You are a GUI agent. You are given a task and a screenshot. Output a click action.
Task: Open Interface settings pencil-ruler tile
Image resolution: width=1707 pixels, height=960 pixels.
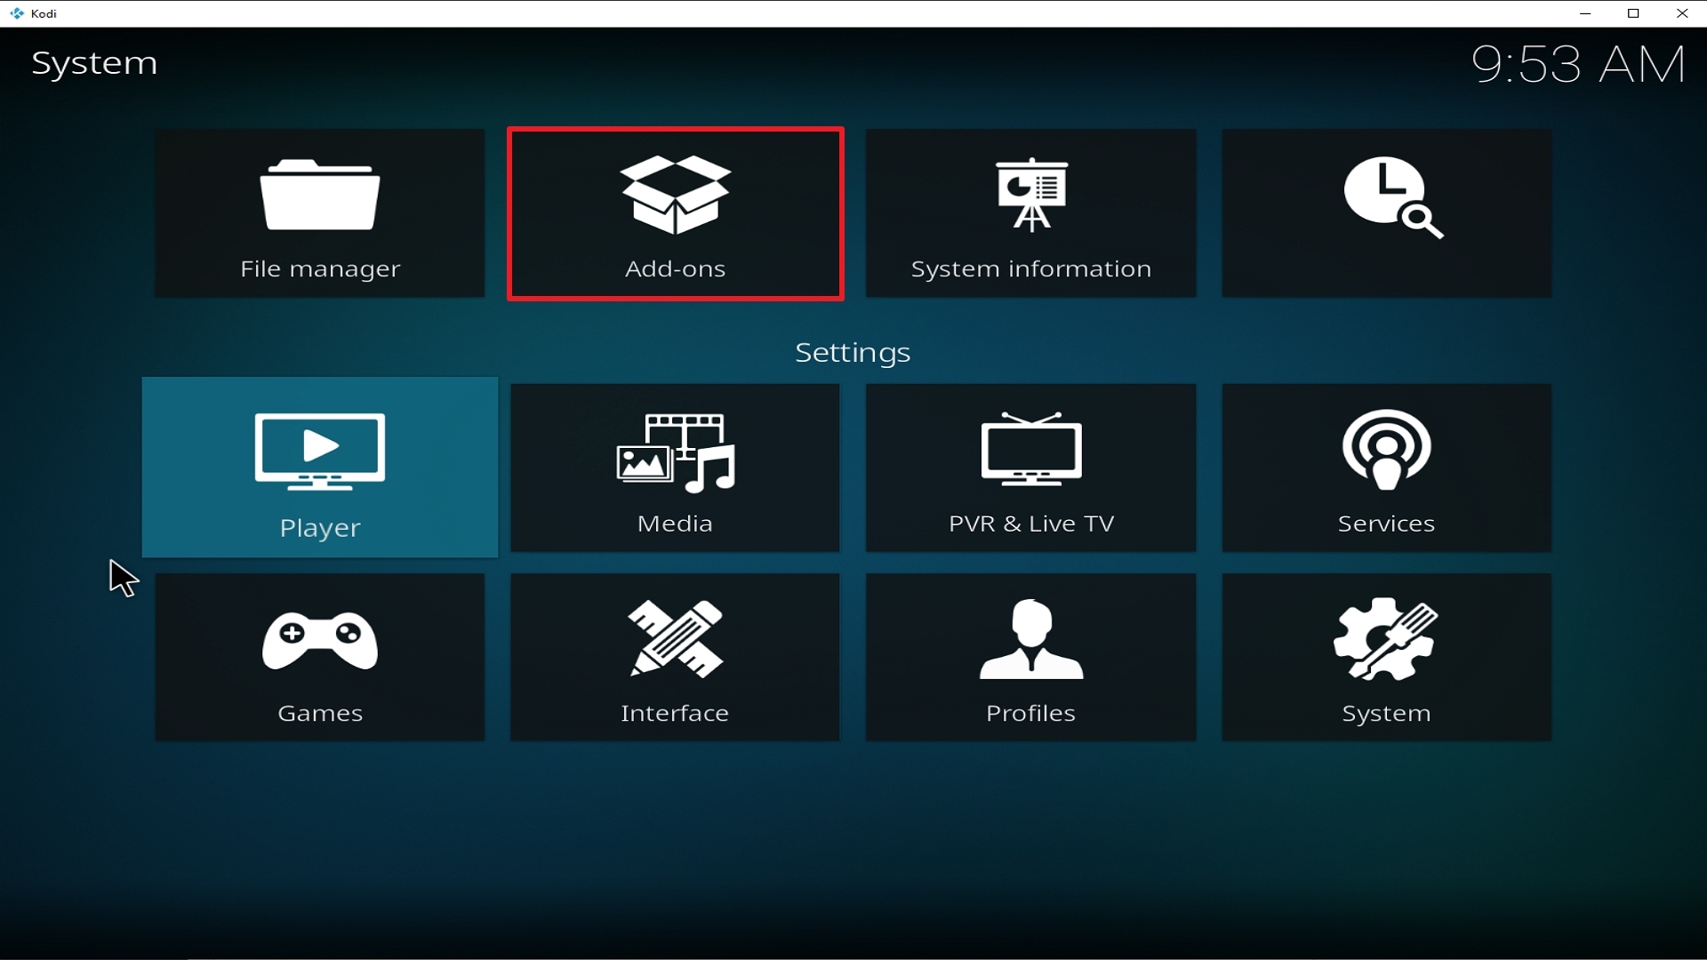tap(676, 658)
